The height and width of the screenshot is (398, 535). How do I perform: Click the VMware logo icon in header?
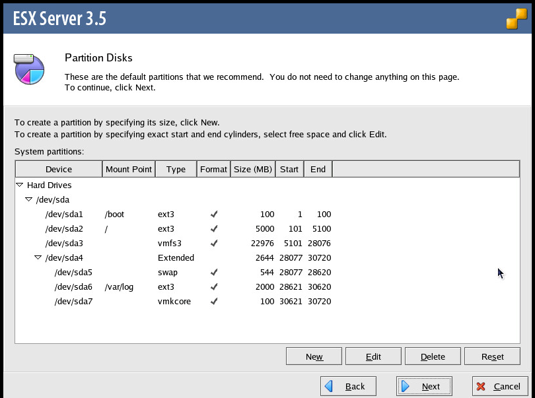[x=517, y=18]
